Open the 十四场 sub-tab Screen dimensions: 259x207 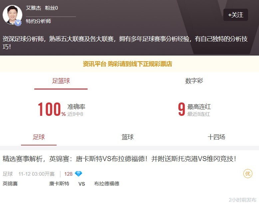216,137
